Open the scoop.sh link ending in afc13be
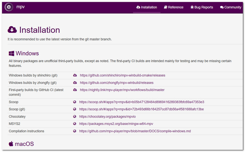 tap(141, 109)
